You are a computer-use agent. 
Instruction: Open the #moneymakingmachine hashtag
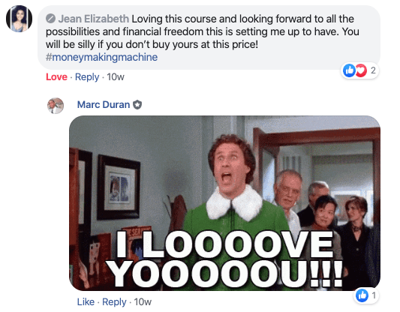pyautogui.click(x=101, y=57)
